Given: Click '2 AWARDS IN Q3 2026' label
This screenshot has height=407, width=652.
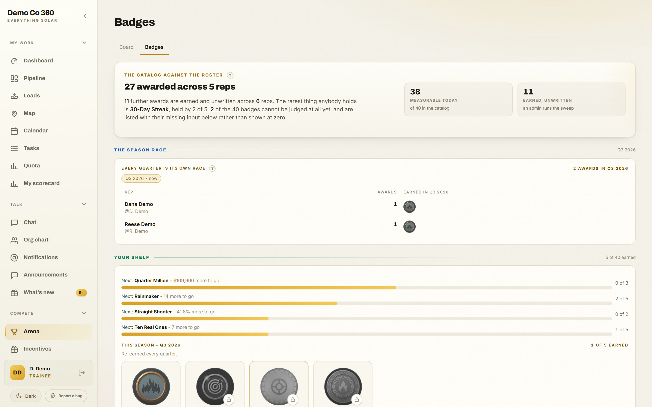Looking at the screenshot, I should [x=601, y=168].
